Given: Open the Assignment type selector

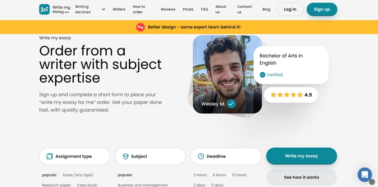Looking at the screenshot, I should pyautogui.click(x=74, y=156).
